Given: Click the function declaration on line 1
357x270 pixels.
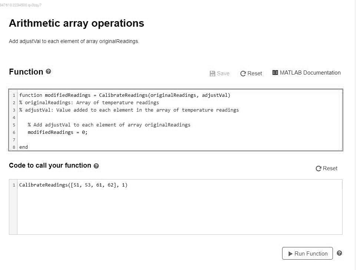Looking at the screenshot, I should (x=125, y=95).
